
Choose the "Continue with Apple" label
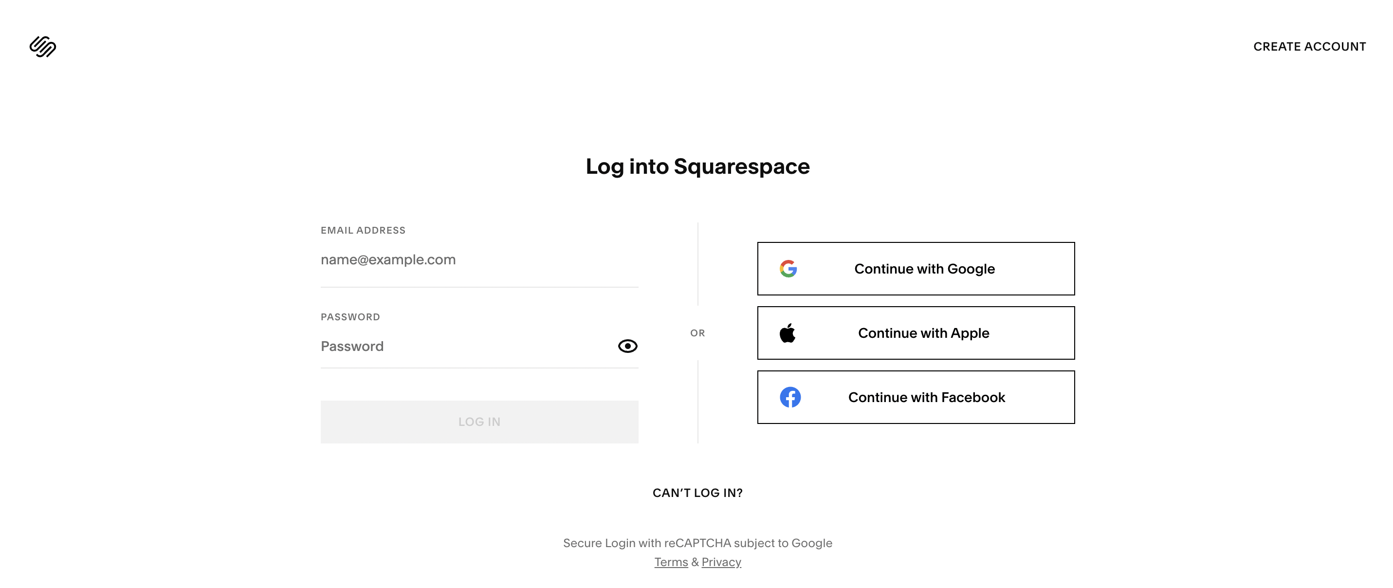click(x=924, y=333)
